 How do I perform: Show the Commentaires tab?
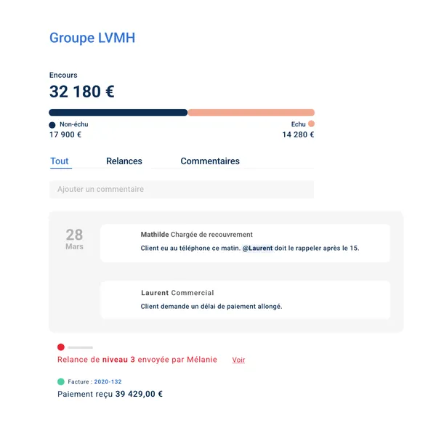point(210,161)
